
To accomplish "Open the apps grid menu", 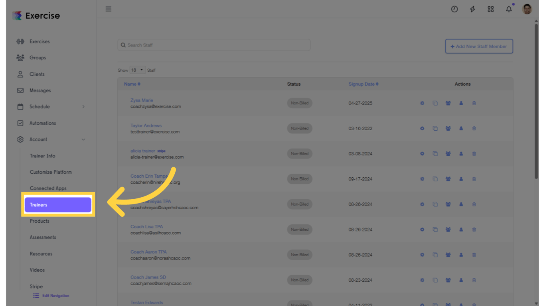I will (x=491, y=9).
